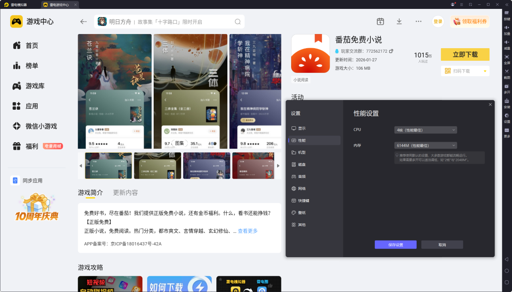Open the hamburger menu in title bar

click(461, 4)
